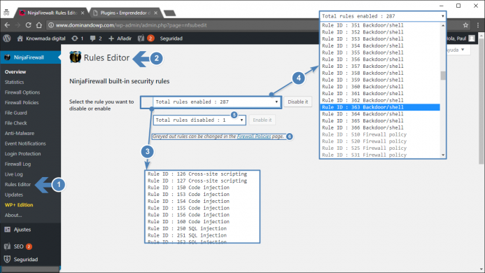
Task: Select Rule ID 363 Backdoor/shell
Action: coord(380,107)
